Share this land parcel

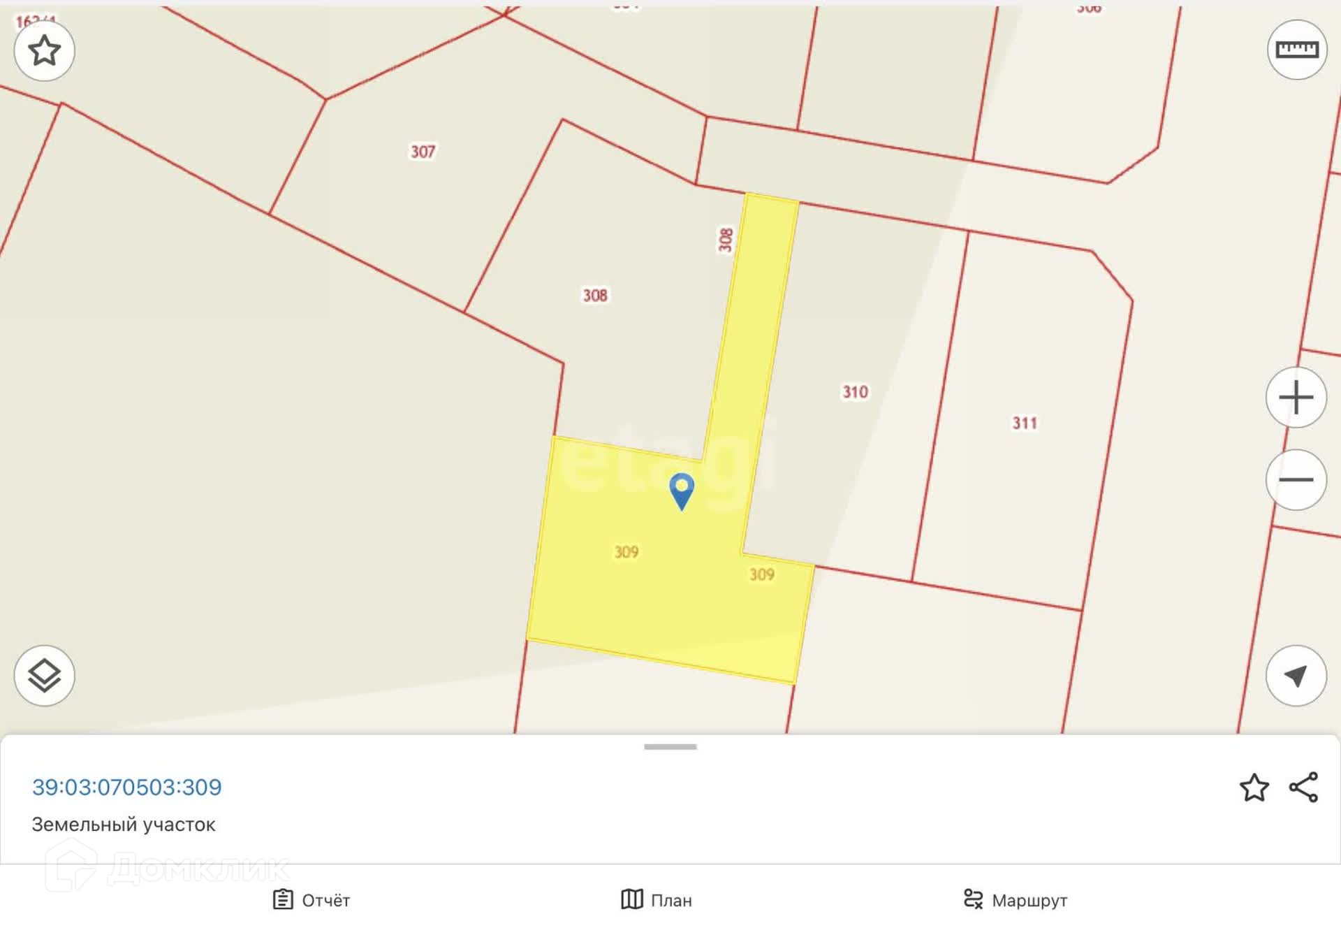pyautogui.click(x=1303, y=788)
